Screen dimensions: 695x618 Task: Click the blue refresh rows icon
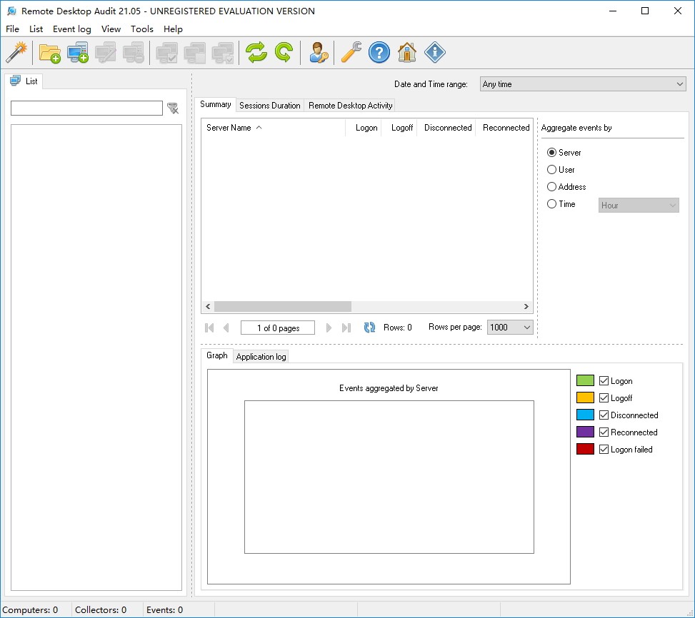[x=369, y=328]
